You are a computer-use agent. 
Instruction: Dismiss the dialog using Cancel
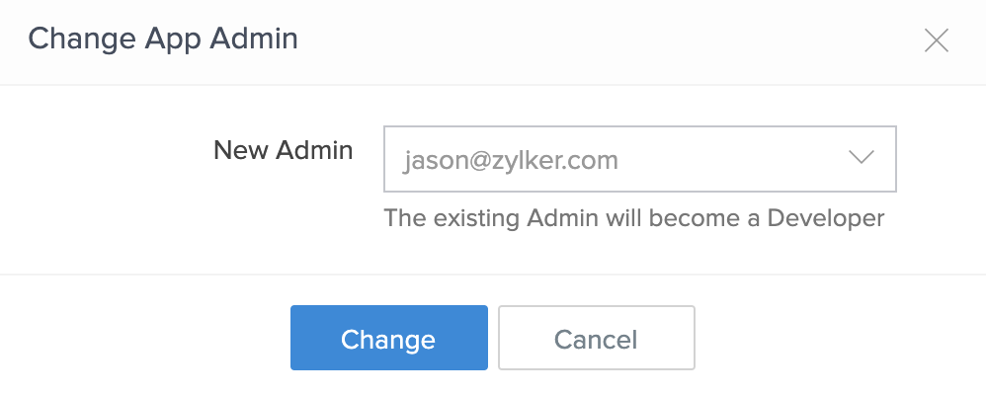(596, 339)
